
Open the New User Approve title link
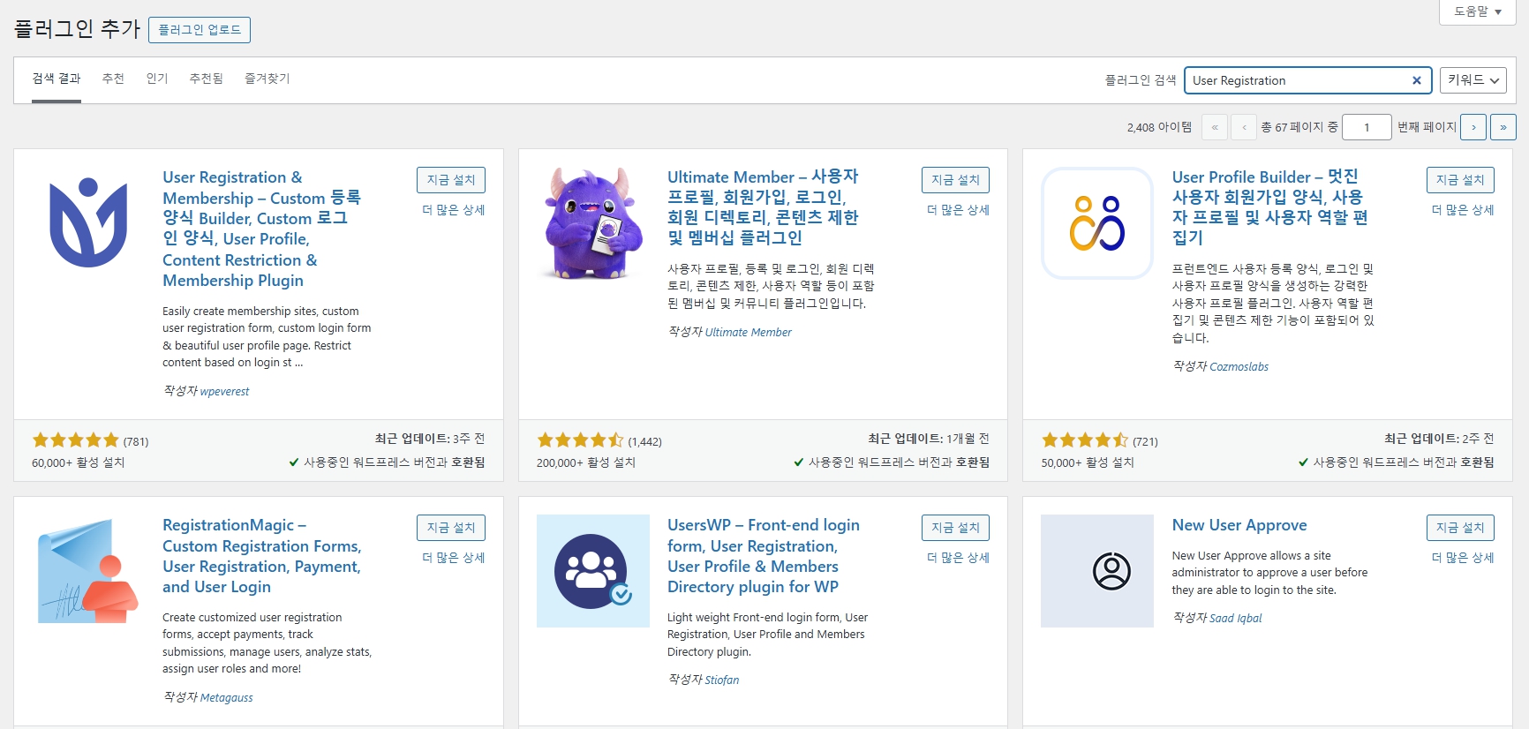coord(1239,525)
